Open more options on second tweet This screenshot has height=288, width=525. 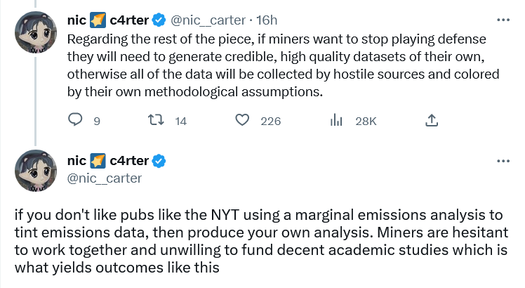pyautogui.click(x=503, y=161)
